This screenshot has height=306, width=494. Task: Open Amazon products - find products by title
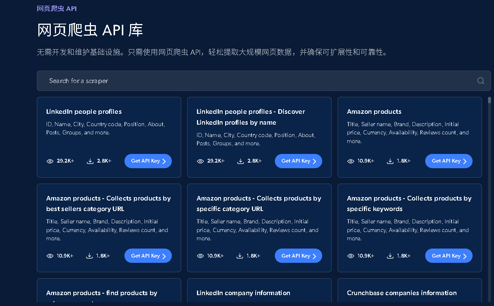[x=102, y=293]
